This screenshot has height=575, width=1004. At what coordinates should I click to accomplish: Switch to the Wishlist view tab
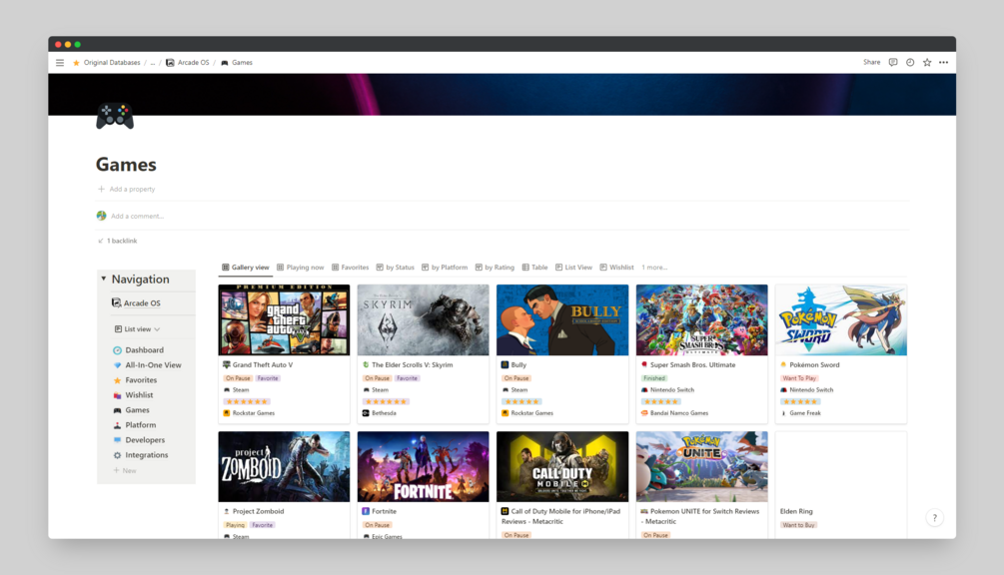point(616,268)
